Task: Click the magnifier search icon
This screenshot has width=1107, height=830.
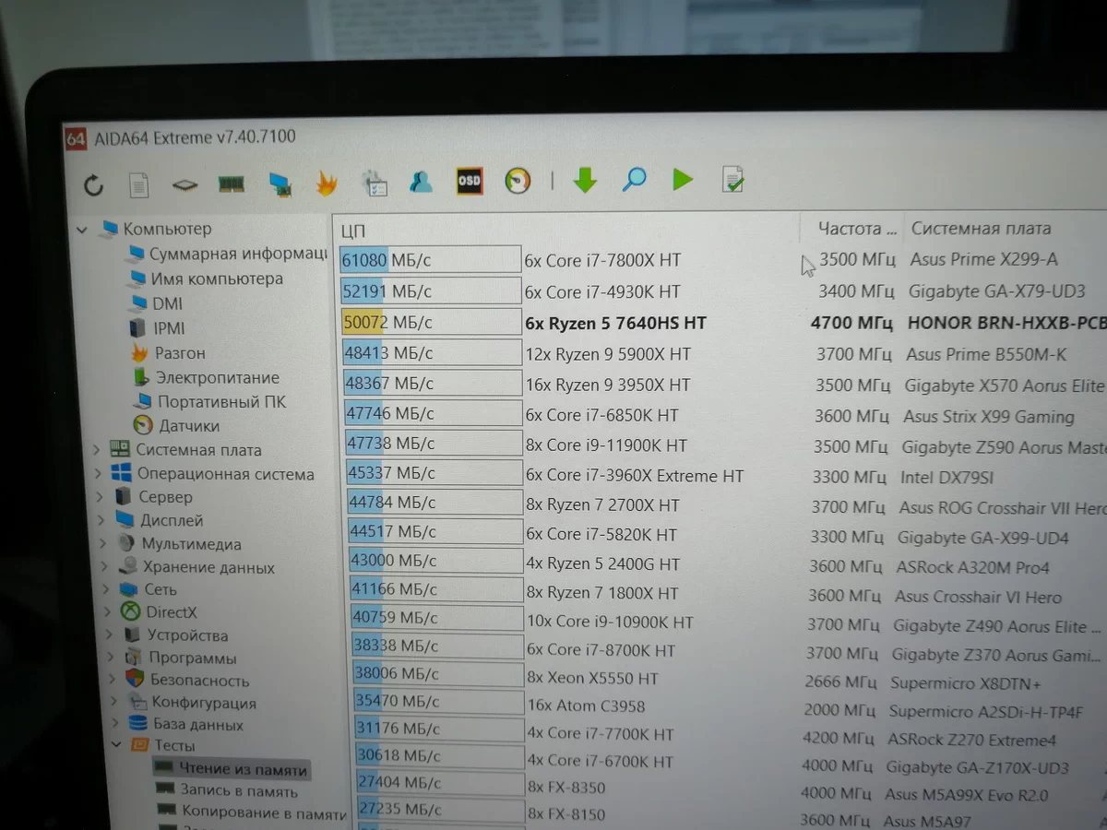Action: pos(634,178)
